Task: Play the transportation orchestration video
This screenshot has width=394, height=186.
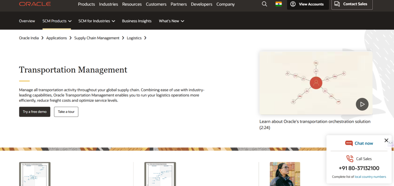Action: coord(362,104)
